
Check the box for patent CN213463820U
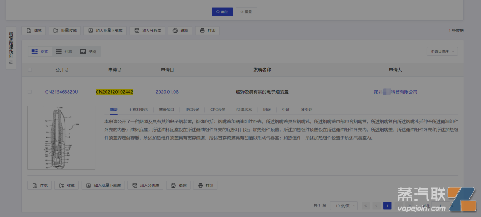click(30, 92)
